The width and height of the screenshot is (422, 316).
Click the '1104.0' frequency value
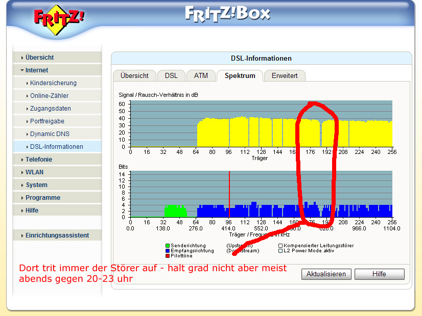[x=391, y=228]
